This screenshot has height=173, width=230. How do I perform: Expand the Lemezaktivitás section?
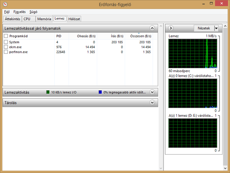pos(152,92)
